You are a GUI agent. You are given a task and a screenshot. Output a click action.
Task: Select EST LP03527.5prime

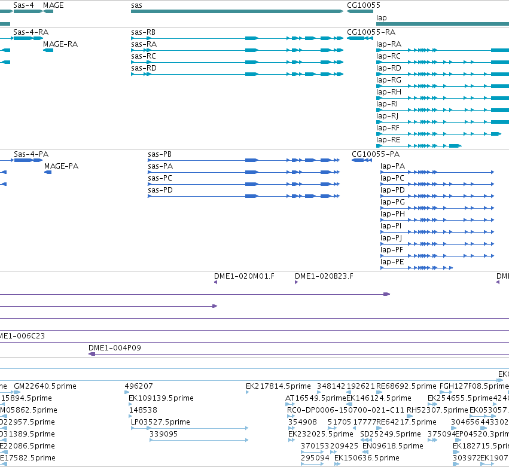click(x=160, y=422)
